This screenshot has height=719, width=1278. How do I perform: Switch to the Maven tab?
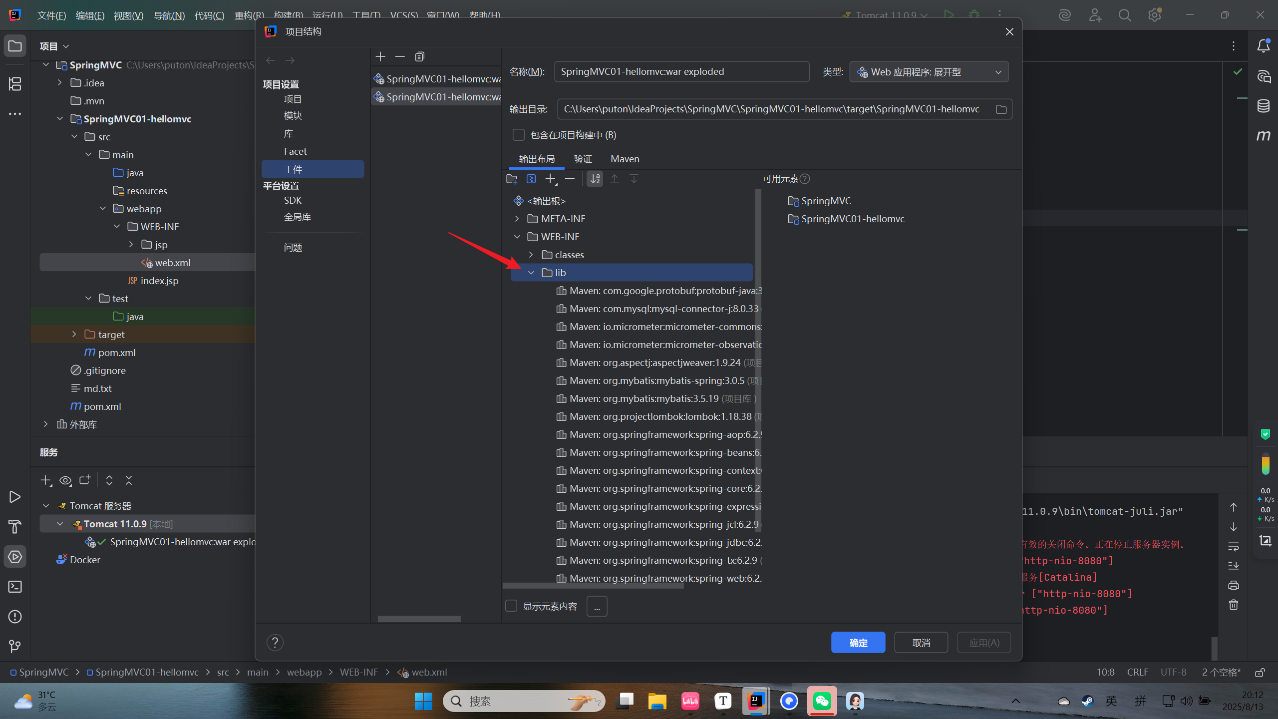click(x=625, y=159)
